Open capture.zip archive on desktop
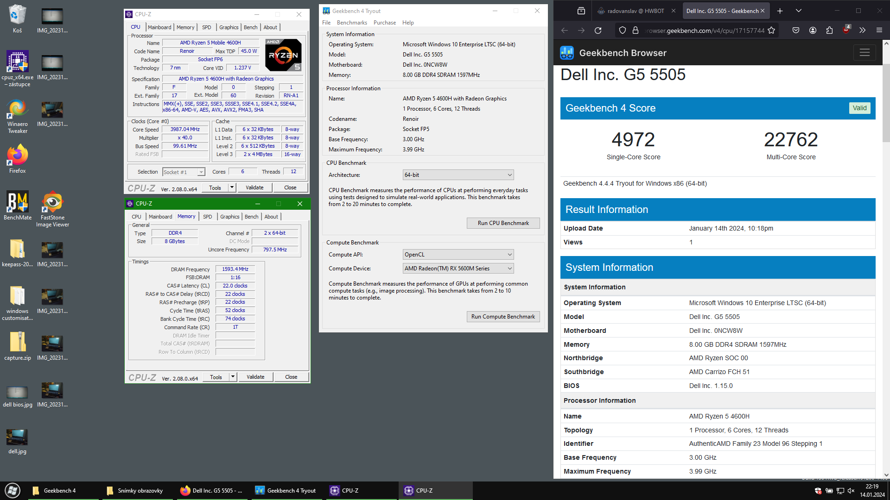This screenshot has height=500, width=890. click(x=17, y=346)
